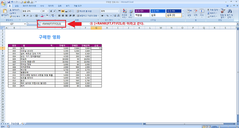
Task: Align text to the right
Action: [x=66, y=16]
